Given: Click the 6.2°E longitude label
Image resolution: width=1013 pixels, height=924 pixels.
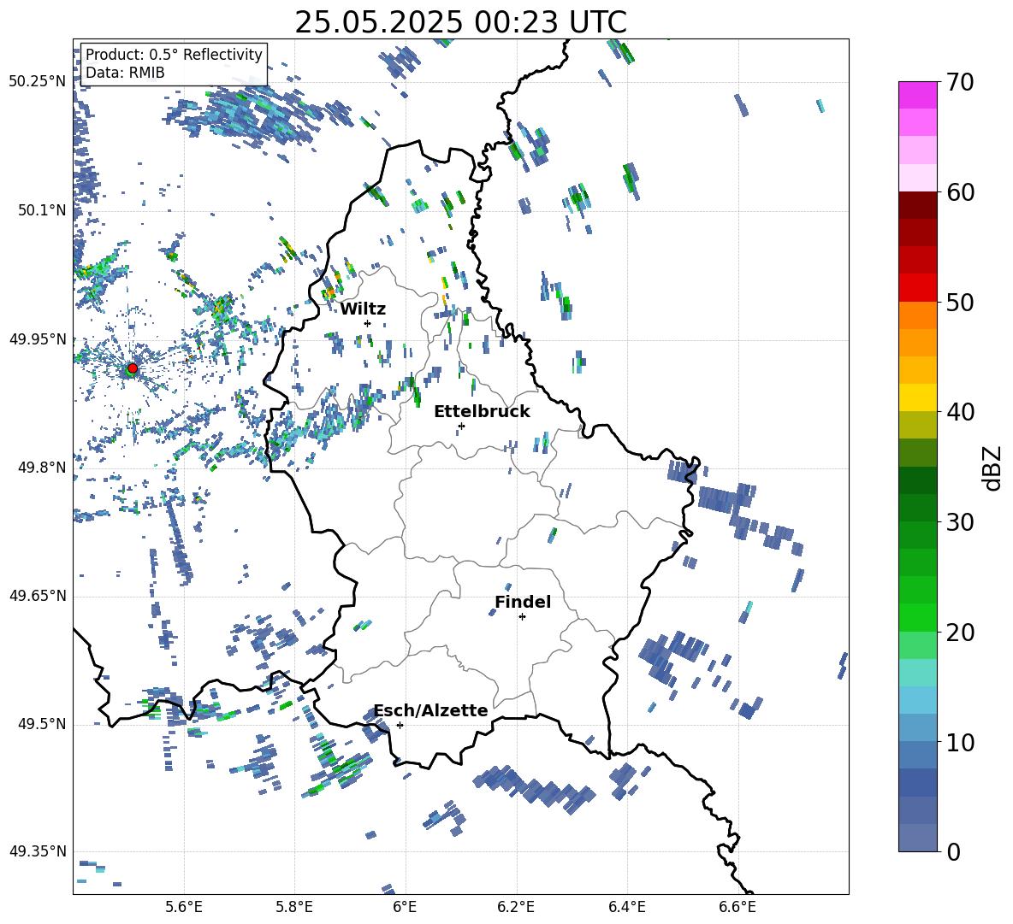Looking at the screenshot, I should coord(516,907).
